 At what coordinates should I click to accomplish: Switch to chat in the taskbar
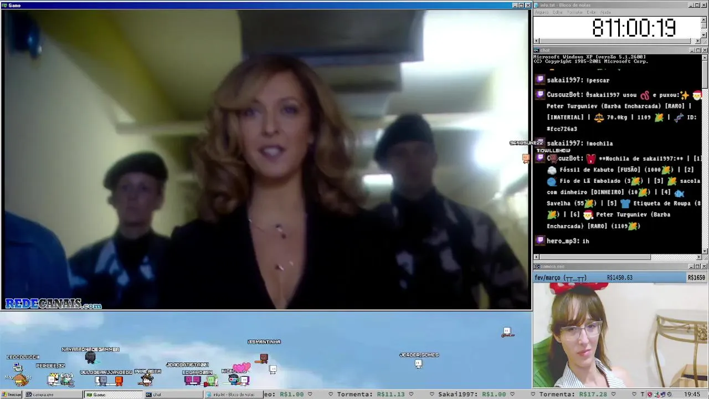click(x=173, y=395)
